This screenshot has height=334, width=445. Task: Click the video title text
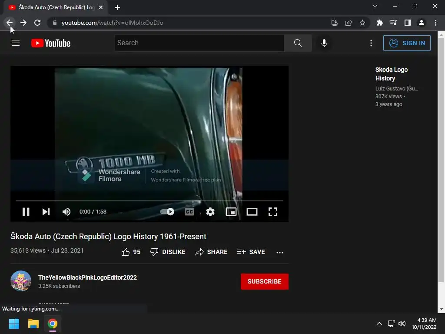(108, 236)
